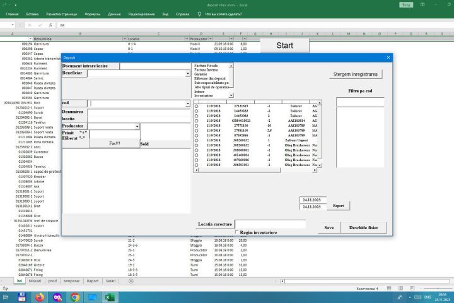454x303 pixels.
Task: Select radio button for Zafruni Urgent row
Action: coord(196,141)
